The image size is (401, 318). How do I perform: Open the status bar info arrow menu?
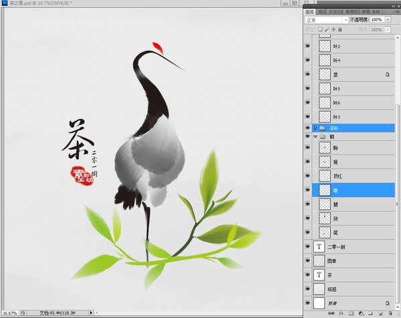[91, 313]
